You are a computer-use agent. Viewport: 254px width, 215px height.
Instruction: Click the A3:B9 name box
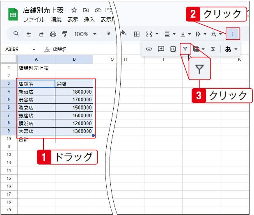(12, 49)
